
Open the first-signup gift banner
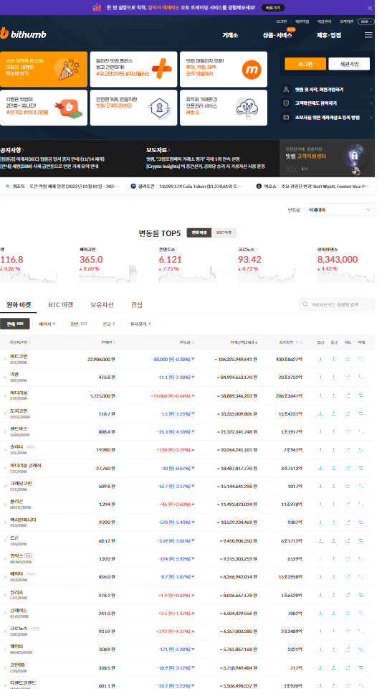point(44,108)
